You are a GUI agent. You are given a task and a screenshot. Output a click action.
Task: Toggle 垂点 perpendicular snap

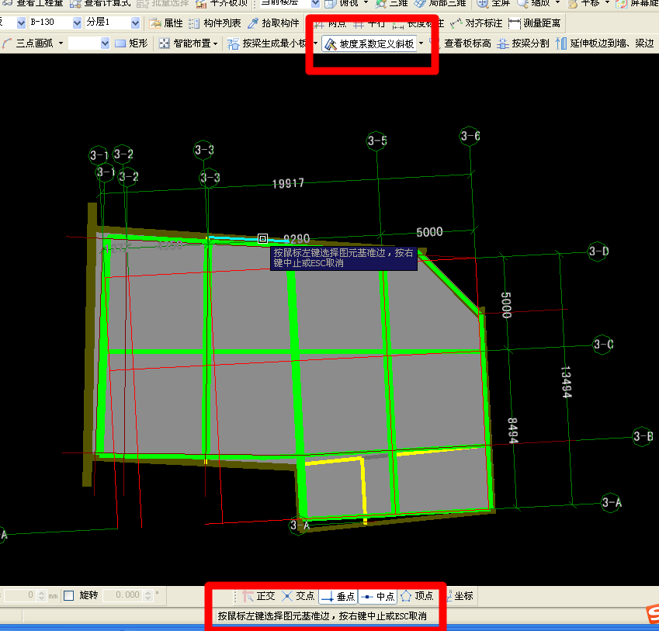338,596
